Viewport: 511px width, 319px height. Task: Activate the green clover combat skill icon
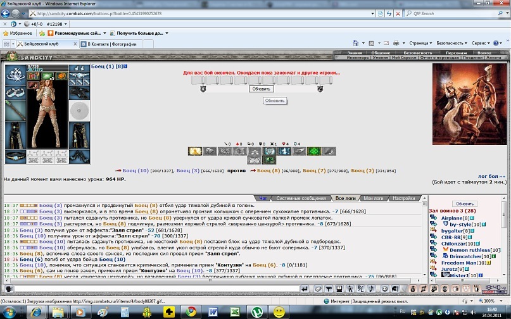click(x=314, y=151)
